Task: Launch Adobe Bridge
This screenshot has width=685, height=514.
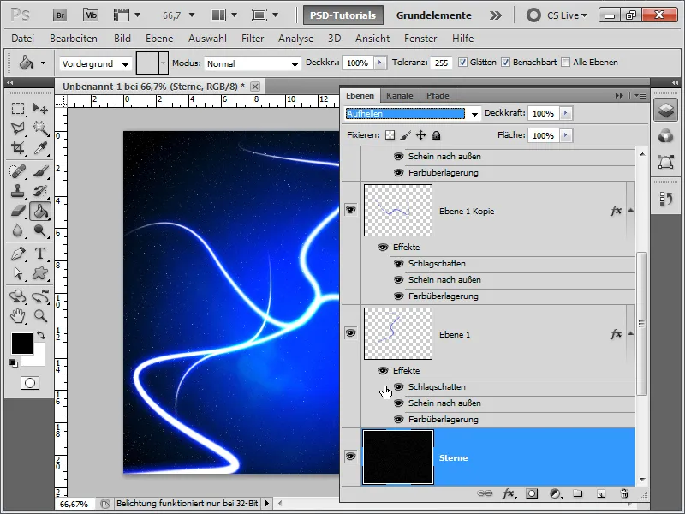Action: (x=60, y=15)
